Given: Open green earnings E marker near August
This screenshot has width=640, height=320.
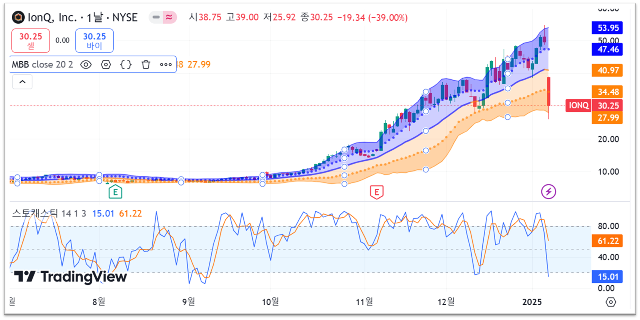Looking at the screenshot, I should (115, 192).
